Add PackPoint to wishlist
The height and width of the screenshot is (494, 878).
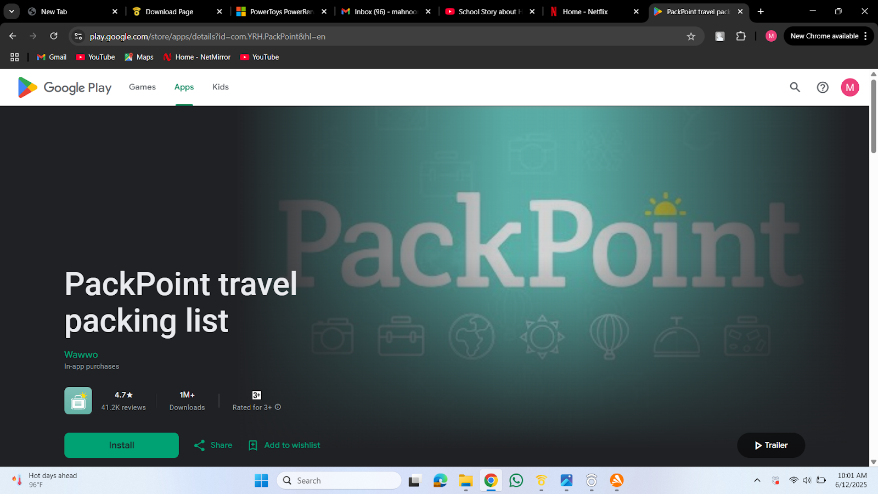[x=284, y=445]
